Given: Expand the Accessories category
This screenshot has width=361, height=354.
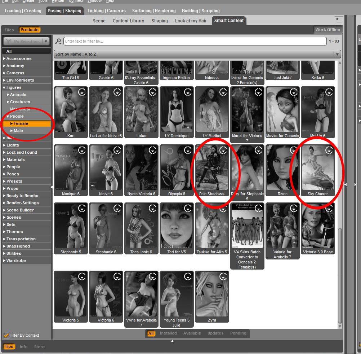Looking at the screenshot, I should (4, 58).
